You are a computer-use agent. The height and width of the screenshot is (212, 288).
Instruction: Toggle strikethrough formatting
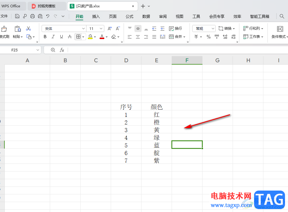(x=70, y=37)
